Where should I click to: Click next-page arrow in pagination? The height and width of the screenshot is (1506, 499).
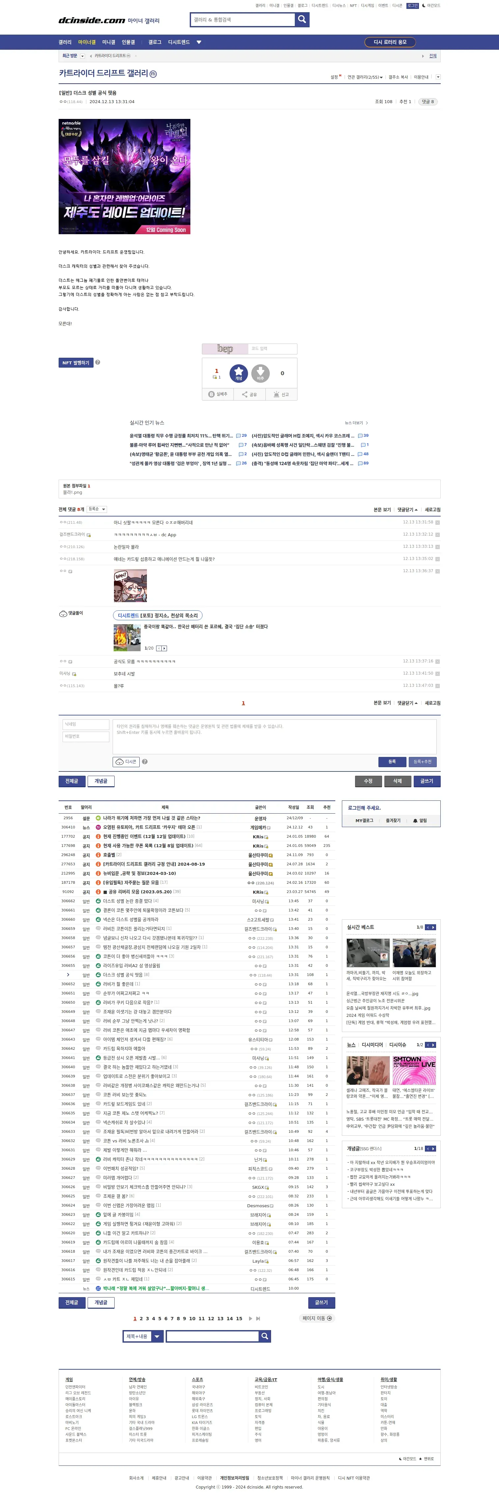(251, 1318)
